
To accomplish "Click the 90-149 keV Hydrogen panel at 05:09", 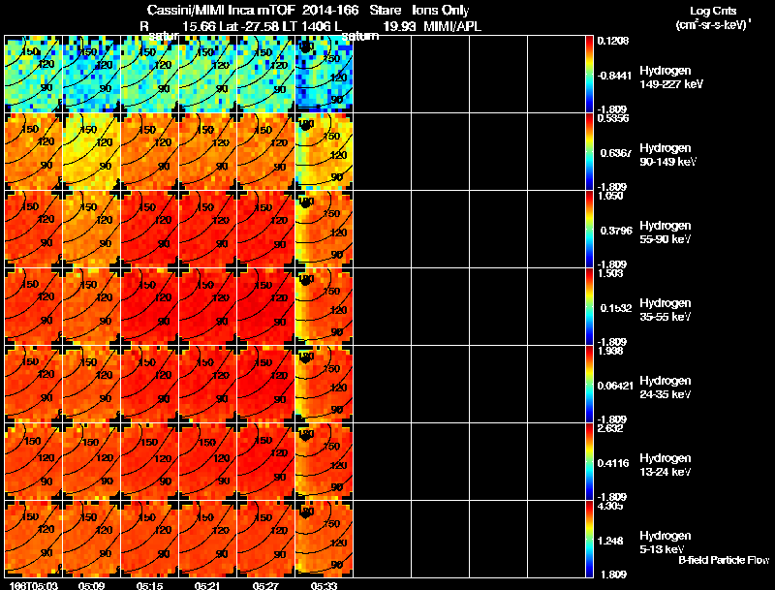I will [91, 151].
